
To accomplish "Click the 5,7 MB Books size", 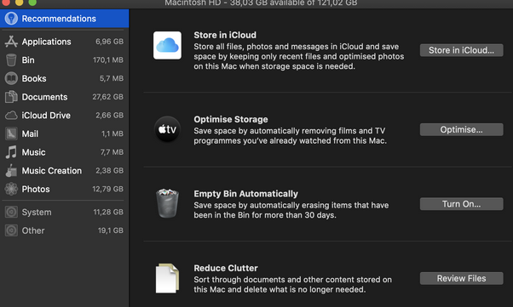I will (112, 78).
